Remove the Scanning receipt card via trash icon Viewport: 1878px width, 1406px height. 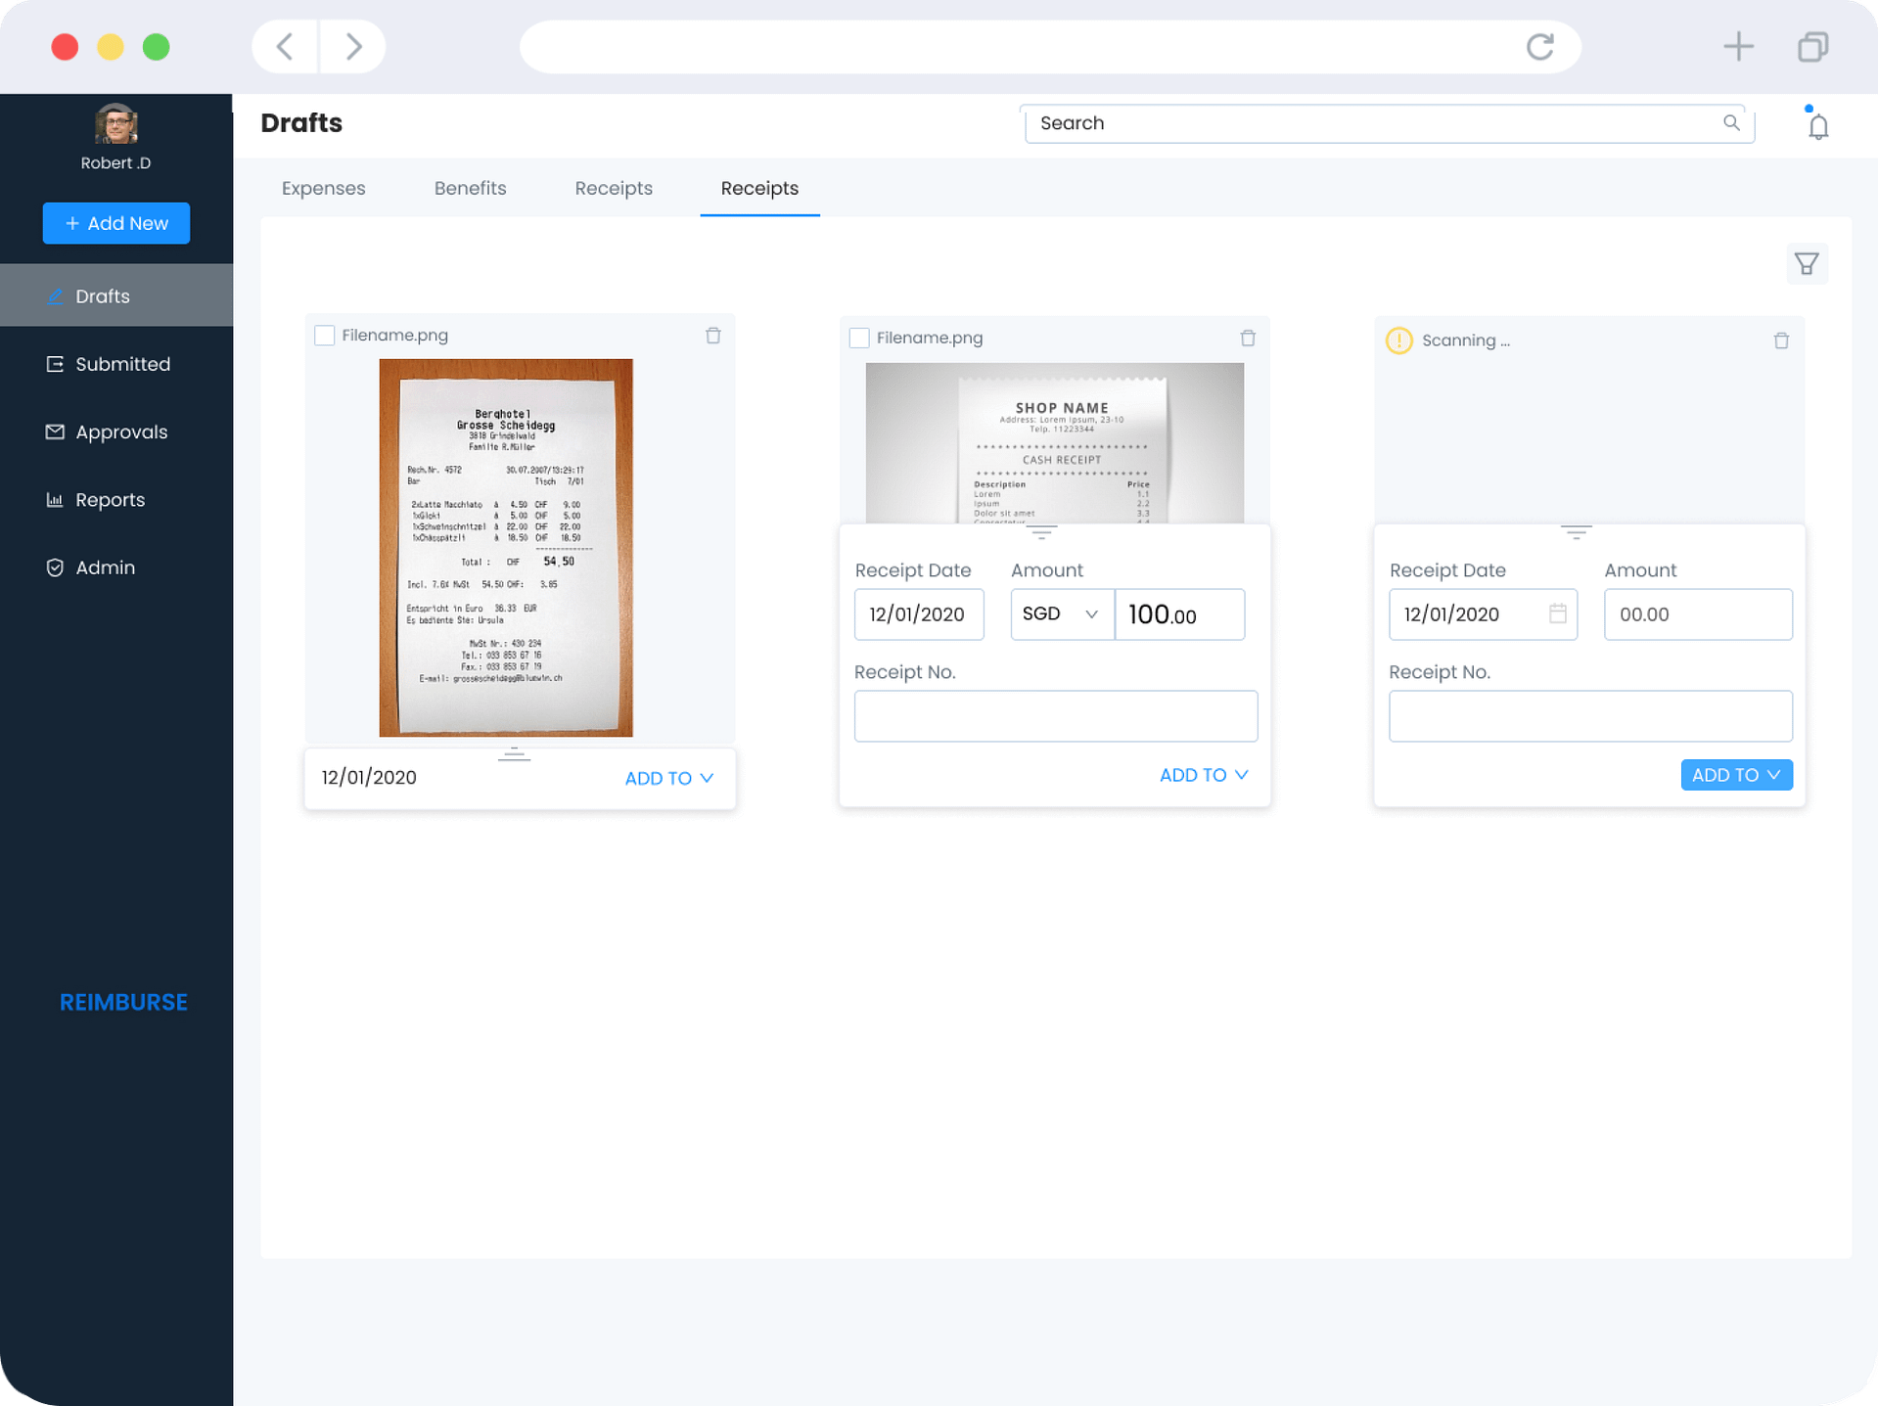(x=1780, y=340)
